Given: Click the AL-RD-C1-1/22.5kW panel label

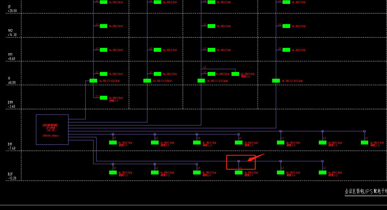Looking at the screenshot, I should coord(109,81).
